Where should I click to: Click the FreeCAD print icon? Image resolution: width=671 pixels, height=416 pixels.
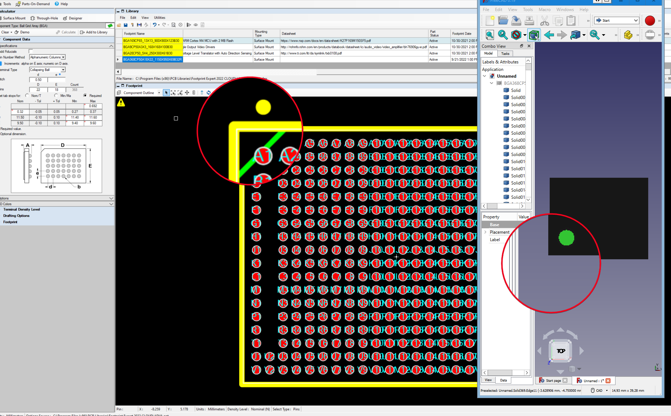click(x=529, y=21)
